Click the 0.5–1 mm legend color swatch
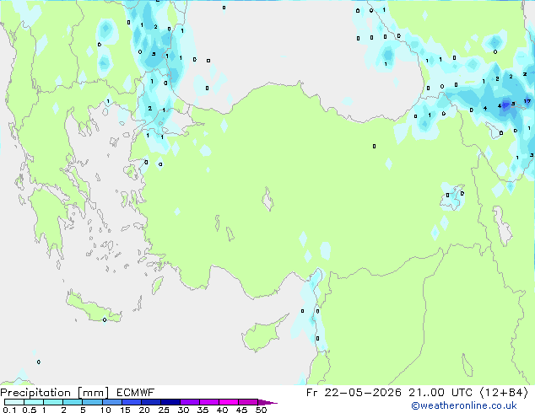The width and height of the screenshot is (535, 413). 34,402
